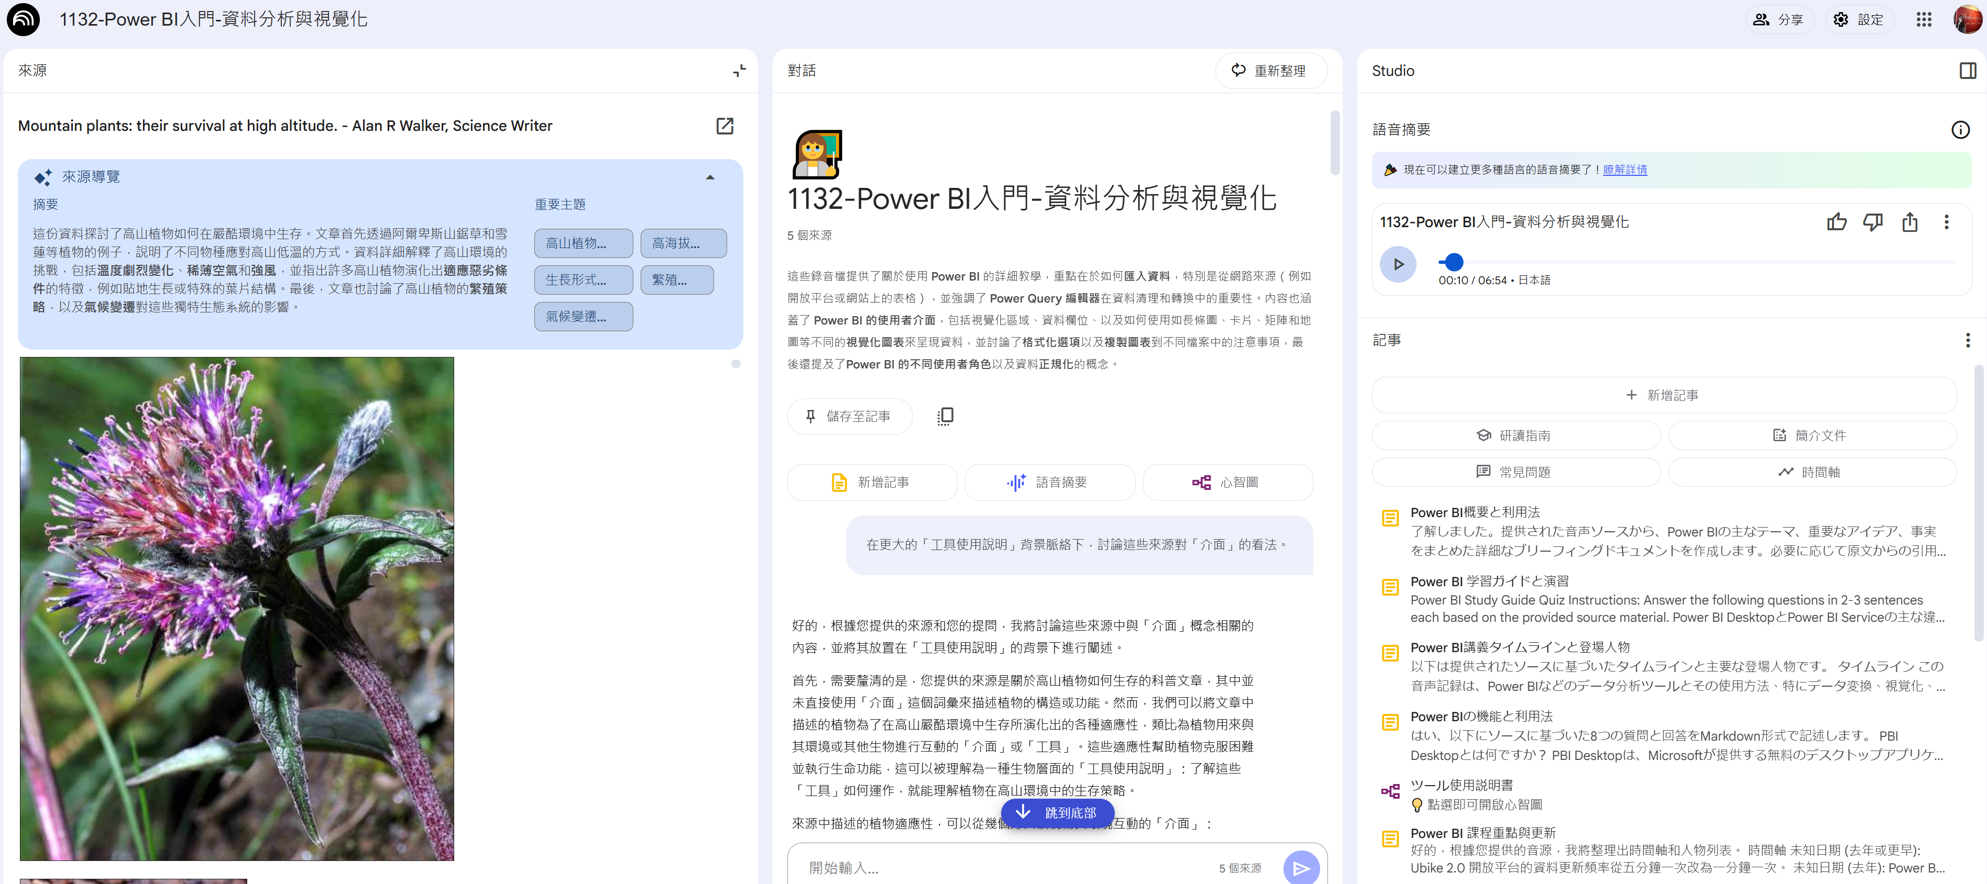
Task: Click 跳到底部 jump to bottom
Action: coord(1057,812)
